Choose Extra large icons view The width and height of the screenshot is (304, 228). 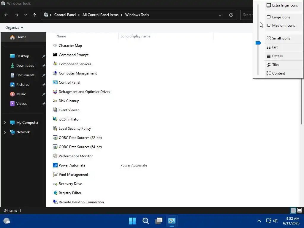[282, 5]
